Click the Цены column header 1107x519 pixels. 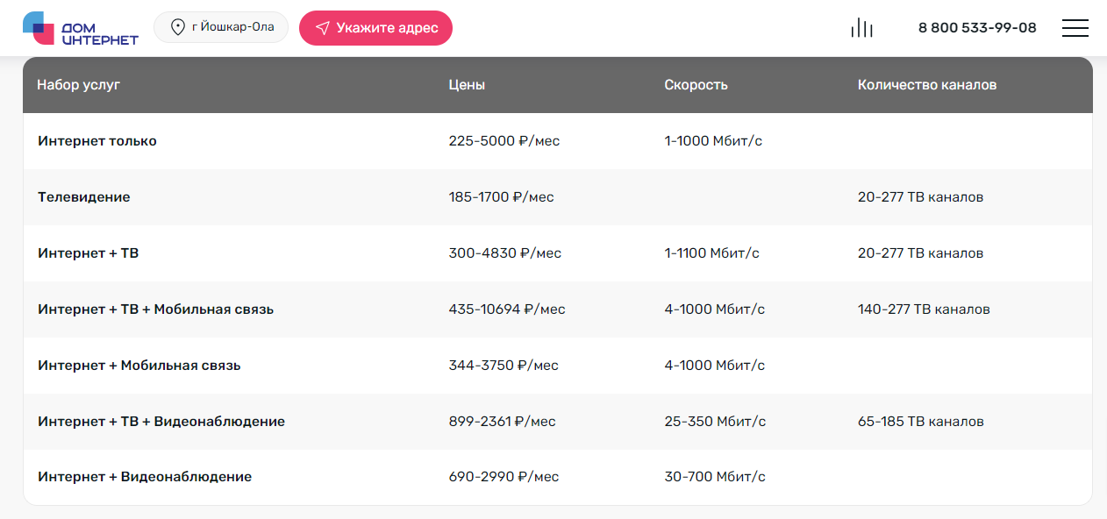[467, 85]
